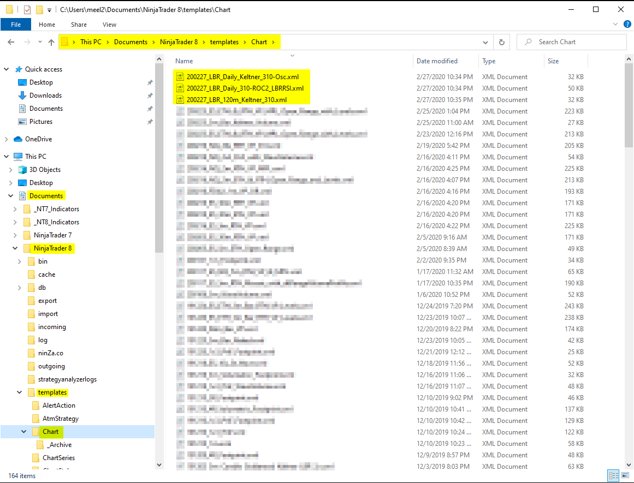634x483 pixels.
Task: Open Downloads under Quick access
Action: 45,96
